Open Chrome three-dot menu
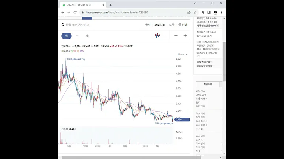284x159 pixels. (221, 13)
